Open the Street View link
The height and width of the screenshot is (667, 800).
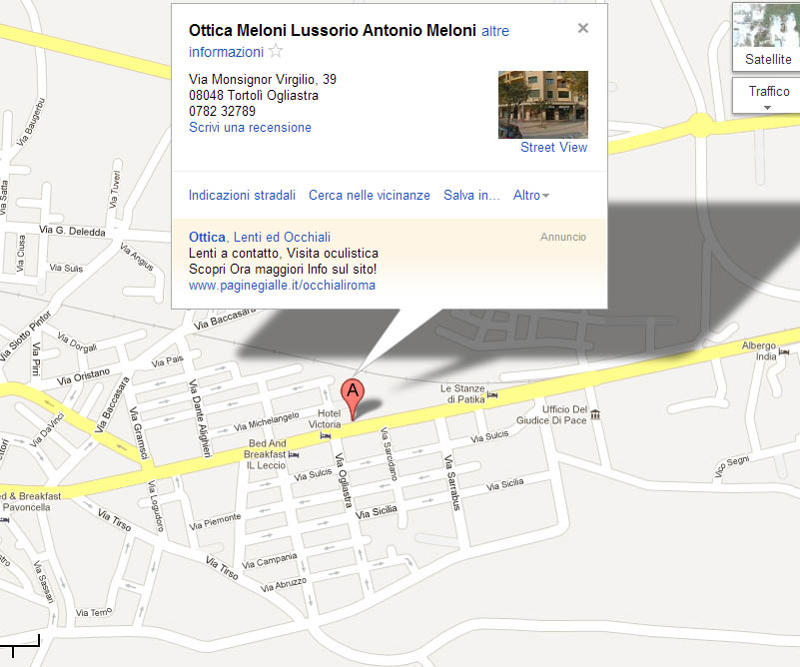(553, 148)
